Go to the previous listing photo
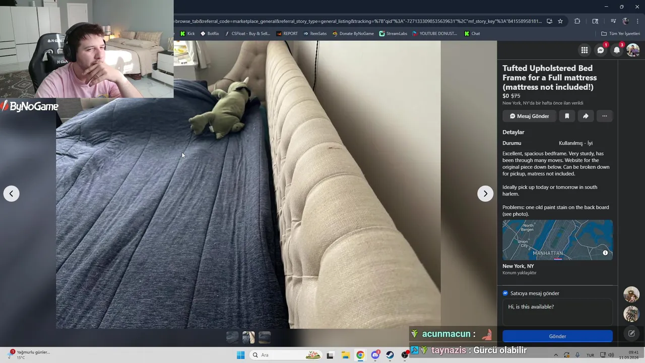This screenshot has height=363, width=645. 11,194
